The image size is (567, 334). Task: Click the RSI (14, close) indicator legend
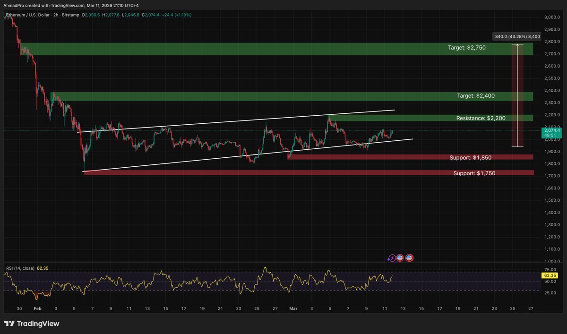click(20, 268)
